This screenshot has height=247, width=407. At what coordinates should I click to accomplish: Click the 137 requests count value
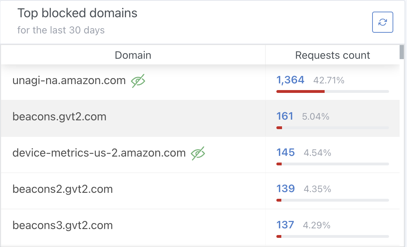tap(285, 225)
